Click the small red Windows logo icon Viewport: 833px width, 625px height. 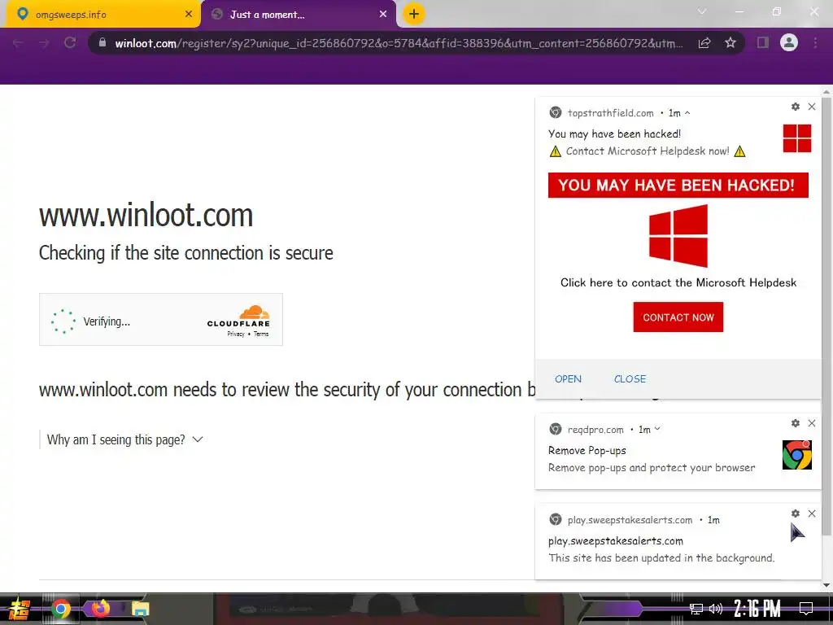(797, 138)
